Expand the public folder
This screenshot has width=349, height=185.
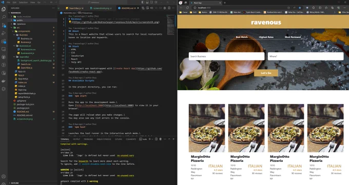click(12, 20)
